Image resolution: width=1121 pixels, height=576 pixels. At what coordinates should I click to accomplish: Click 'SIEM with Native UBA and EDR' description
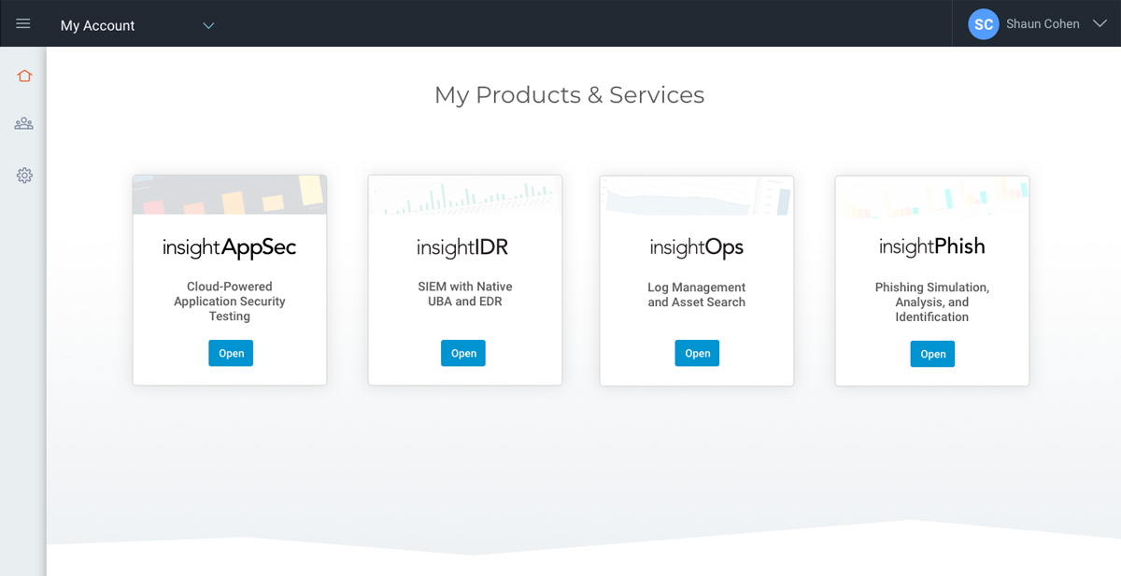465,294
